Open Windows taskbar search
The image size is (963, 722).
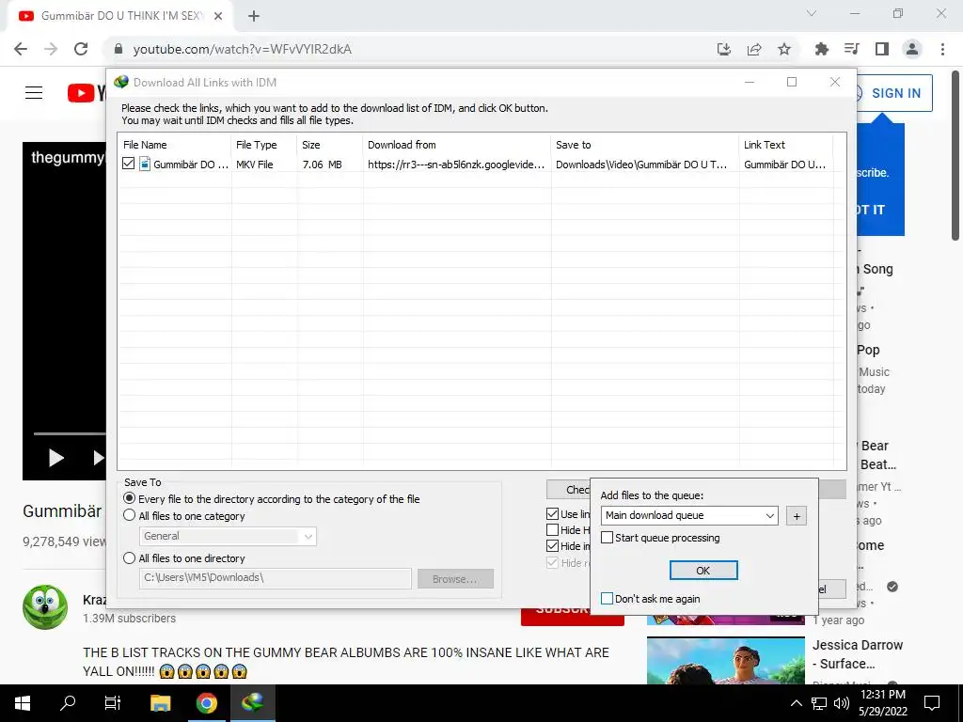point(68,703)
